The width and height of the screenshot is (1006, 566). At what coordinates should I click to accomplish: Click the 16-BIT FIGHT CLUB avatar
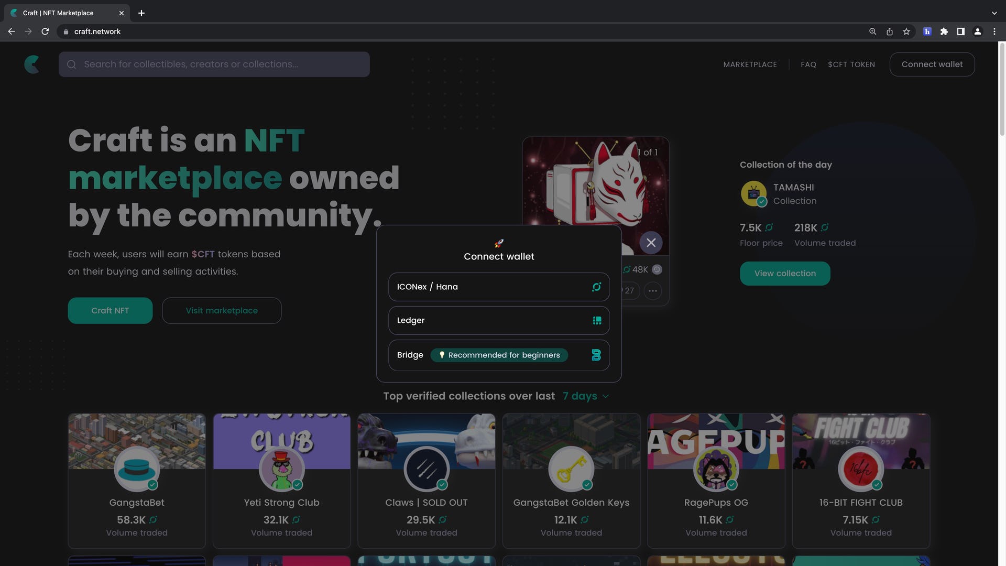(x=861, y=469)
